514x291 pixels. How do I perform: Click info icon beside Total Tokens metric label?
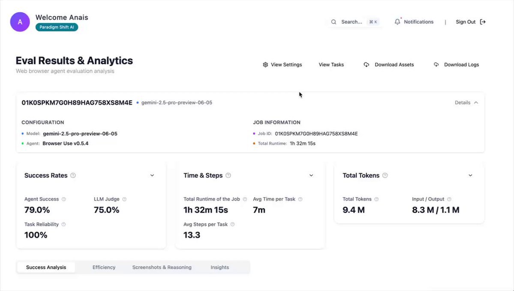376,199
